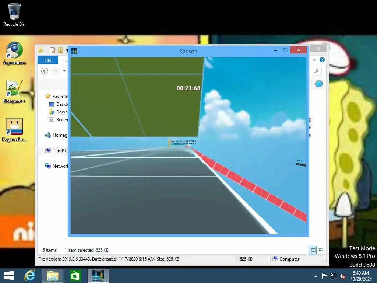377x283 pixels.
Task: Open the network tray icon
Action: [334, 276]
